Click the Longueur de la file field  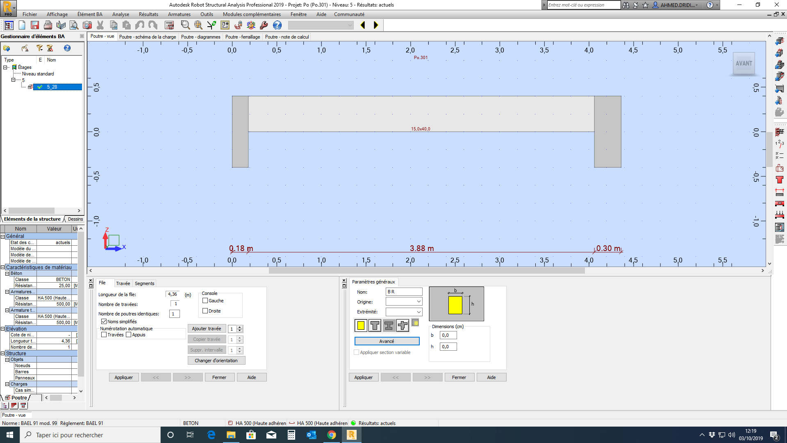(173, 294)
